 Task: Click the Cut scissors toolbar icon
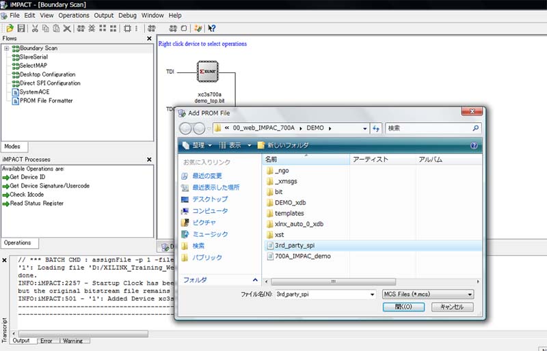click(35, 28)
